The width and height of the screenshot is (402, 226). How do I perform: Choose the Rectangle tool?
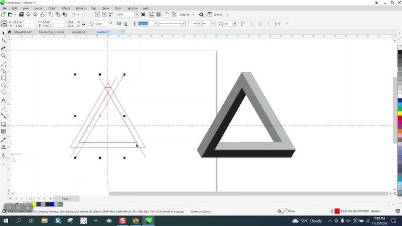coord(4,78)
